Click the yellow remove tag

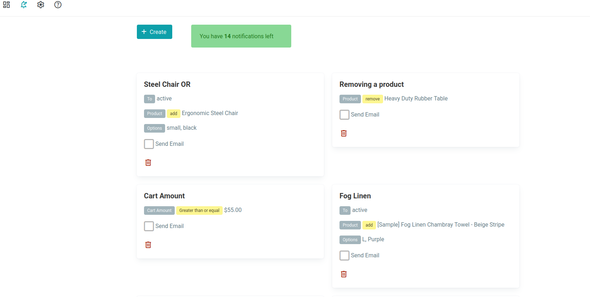click(x=372, y=99)
